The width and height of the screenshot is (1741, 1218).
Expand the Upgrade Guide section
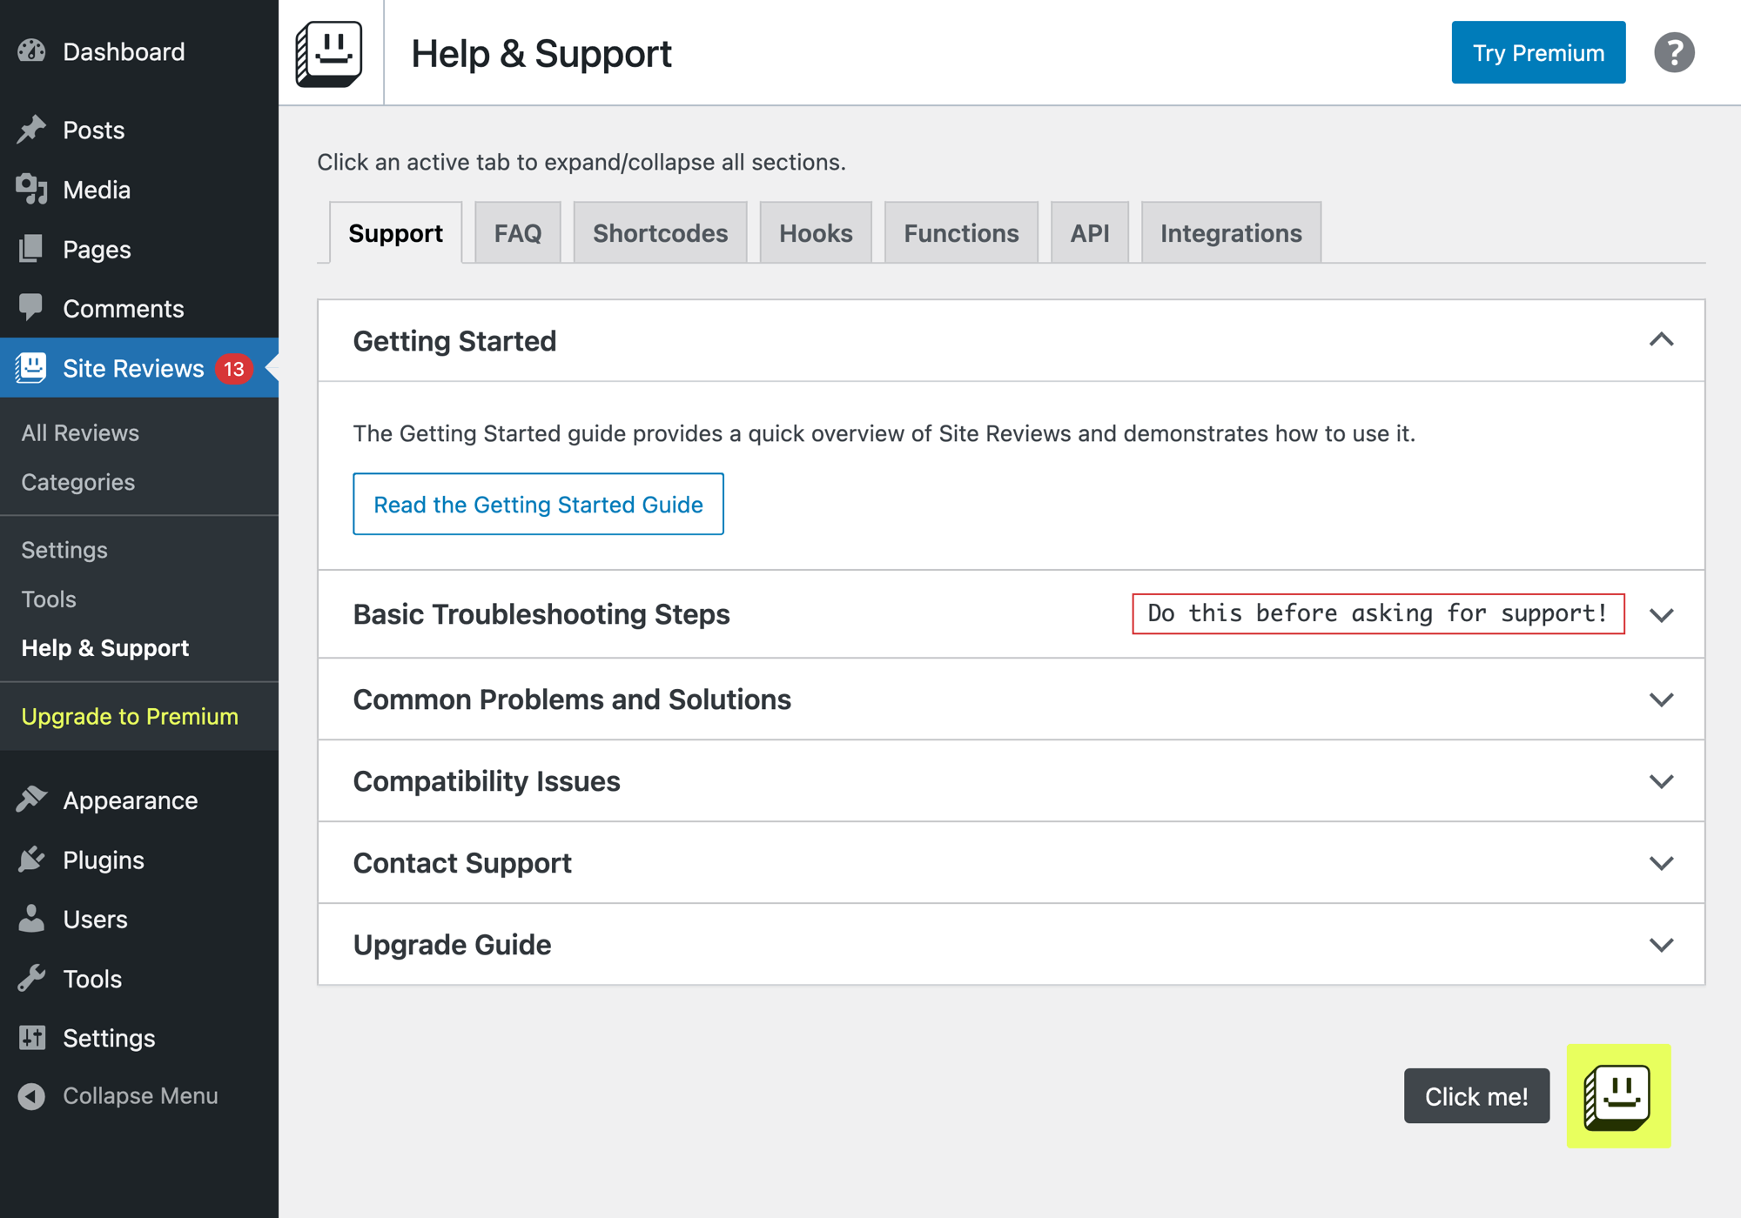pyautogui.click(x=1661, y=945)
